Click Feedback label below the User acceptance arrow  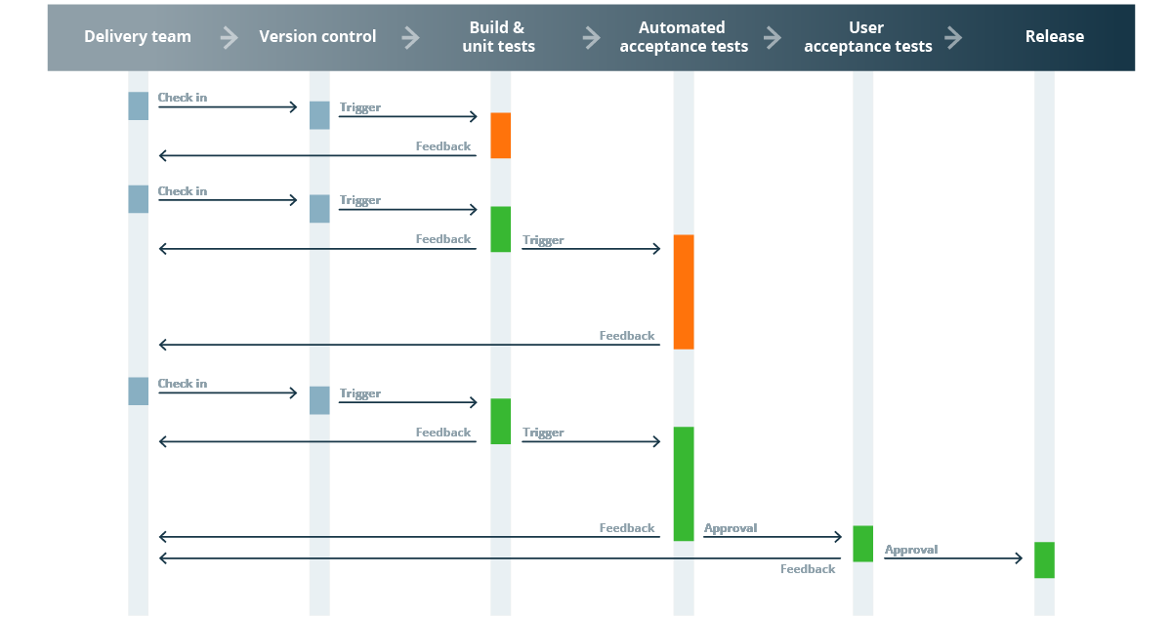(808, 569)
